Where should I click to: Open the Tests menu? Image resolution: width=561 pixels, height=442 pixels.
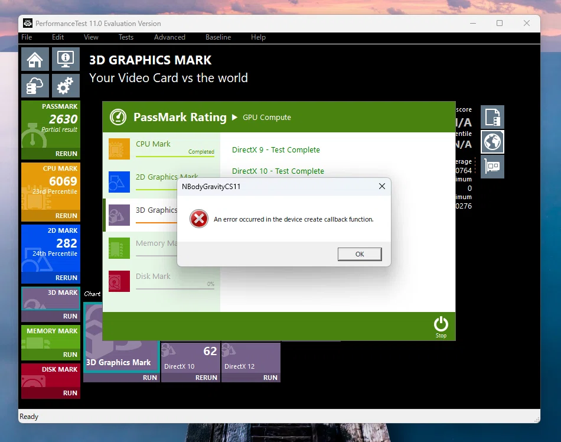pyautogui.click(x=126, y=37)
